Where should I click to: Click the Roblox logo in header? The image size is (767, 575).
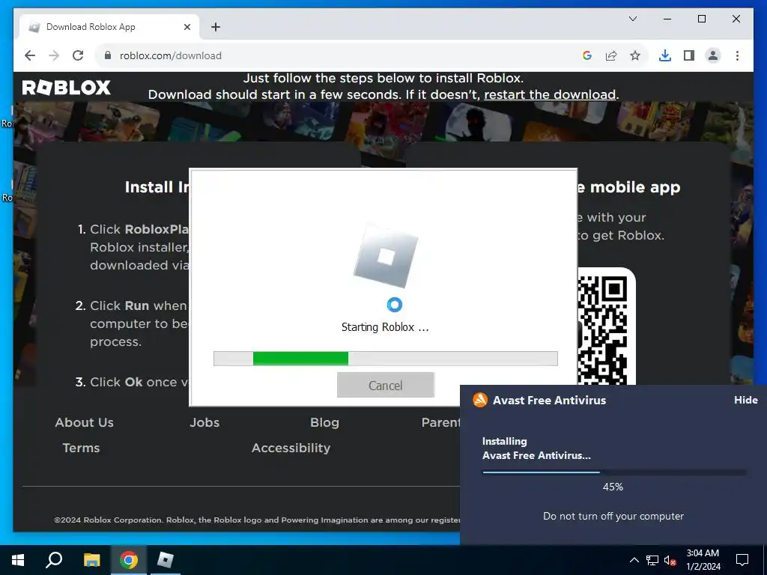(x=67, y=88)
